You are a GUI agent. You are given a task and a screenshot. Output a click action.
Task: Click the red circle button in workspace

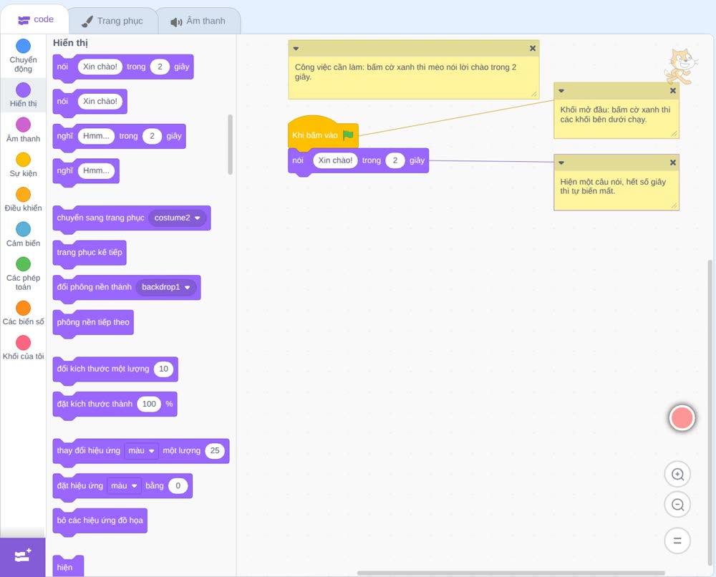[682, 417]
